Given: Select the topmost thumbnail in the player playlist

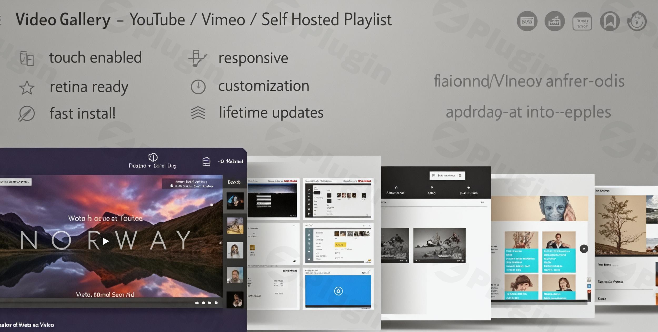Looking at the screenshot, I should click(x=235, y=201).
